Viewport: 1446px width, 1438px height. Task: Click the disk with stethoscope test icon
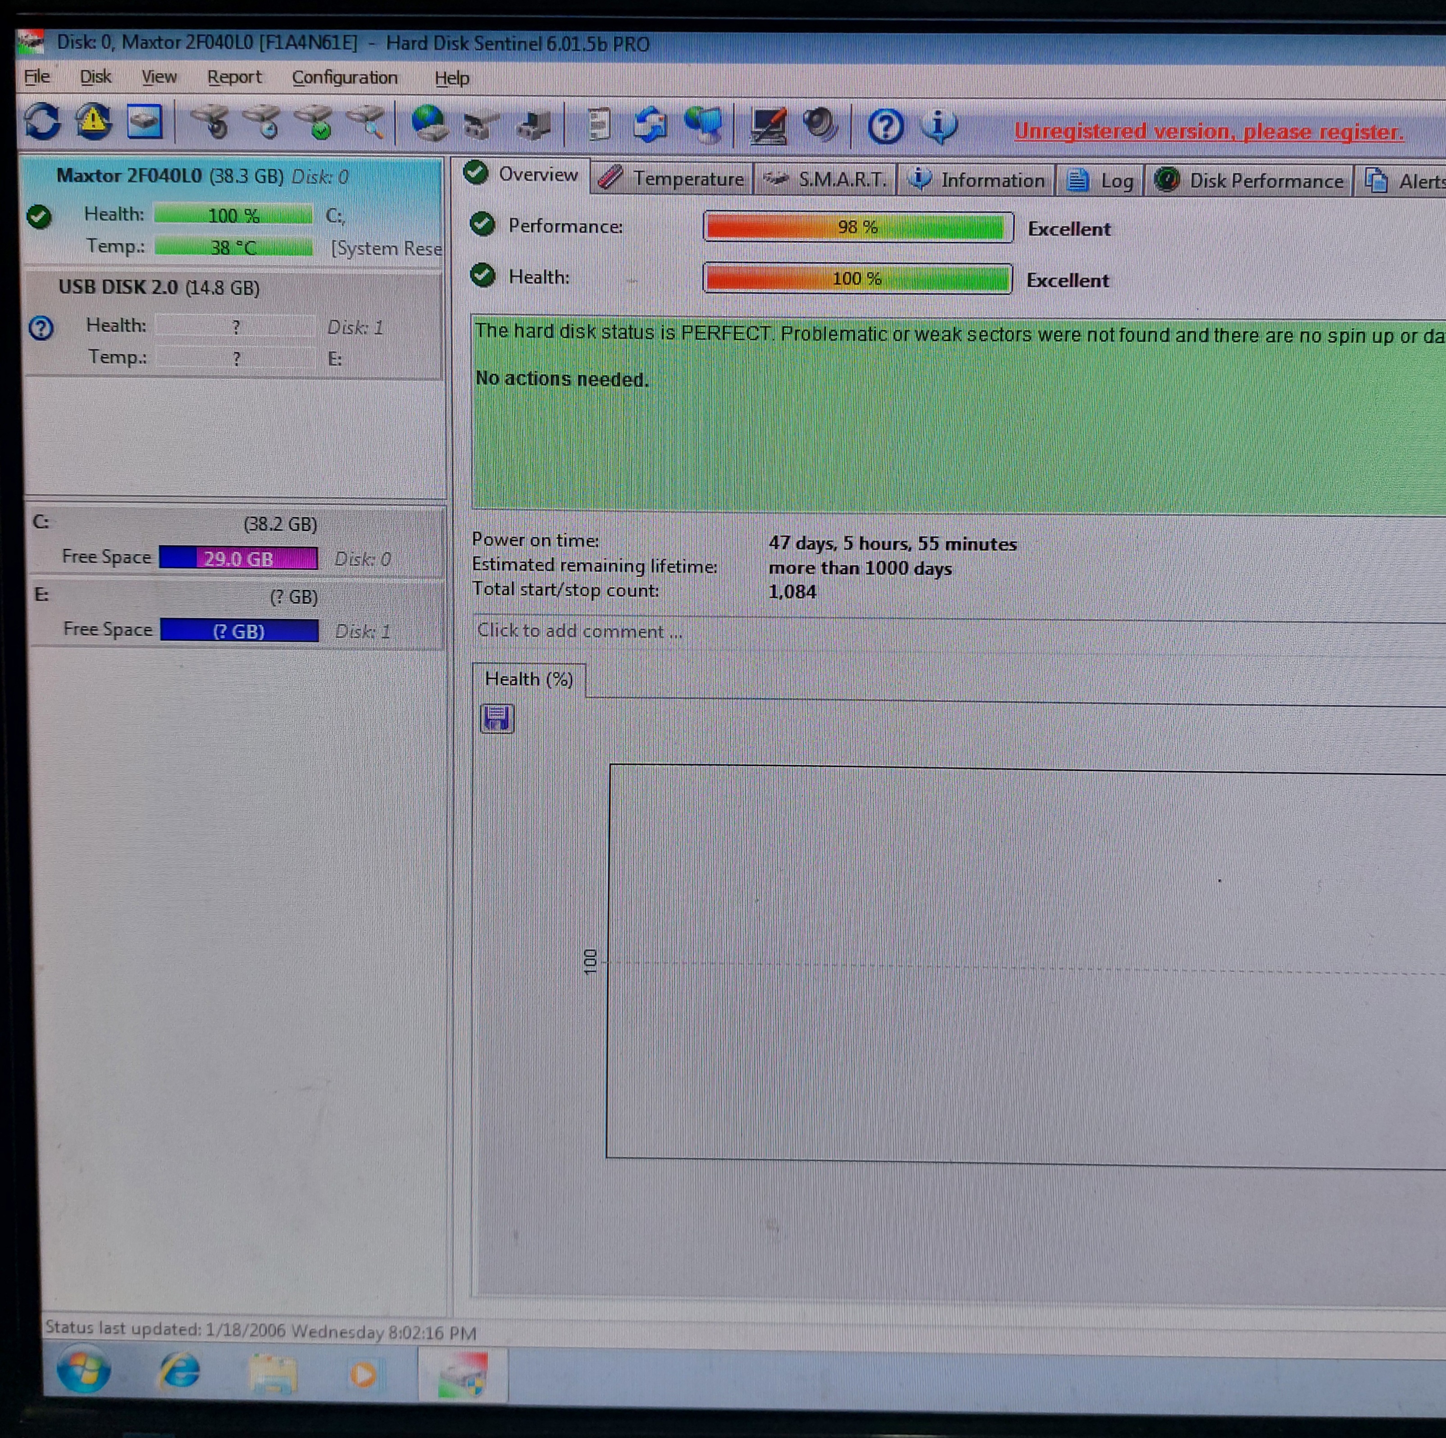(x=210, y=122)
